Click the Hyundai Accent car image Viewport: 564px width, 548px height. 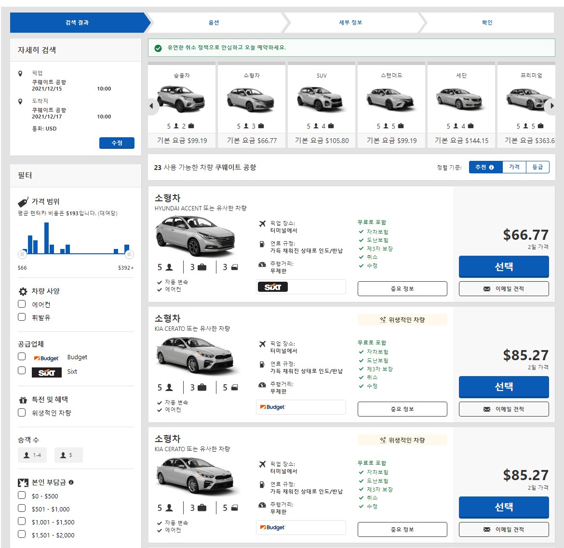195,236
